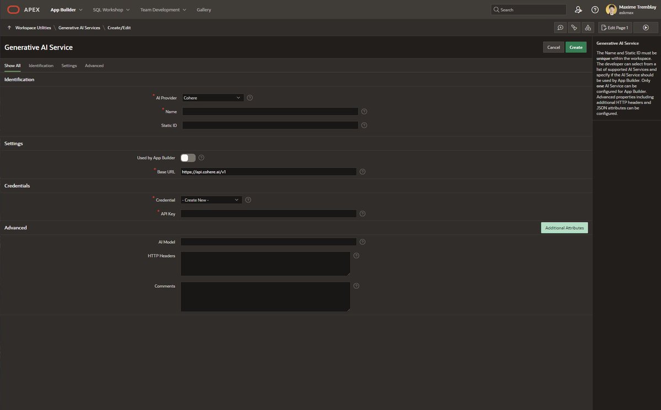Image resolution: width=661 pixels, height=410 pixels.
Task: Switch to the Identification tab
Action: (41, 65)
